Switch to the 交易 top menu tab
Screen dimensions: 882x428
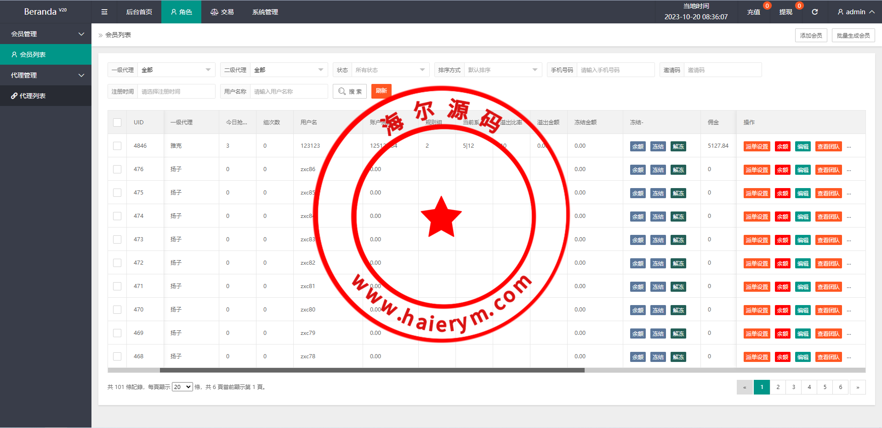[222, 12]
